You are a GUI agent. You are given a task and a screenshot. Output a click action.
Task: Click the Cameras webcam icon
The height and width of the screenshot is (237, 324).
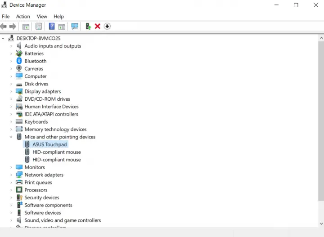point(19,68)
